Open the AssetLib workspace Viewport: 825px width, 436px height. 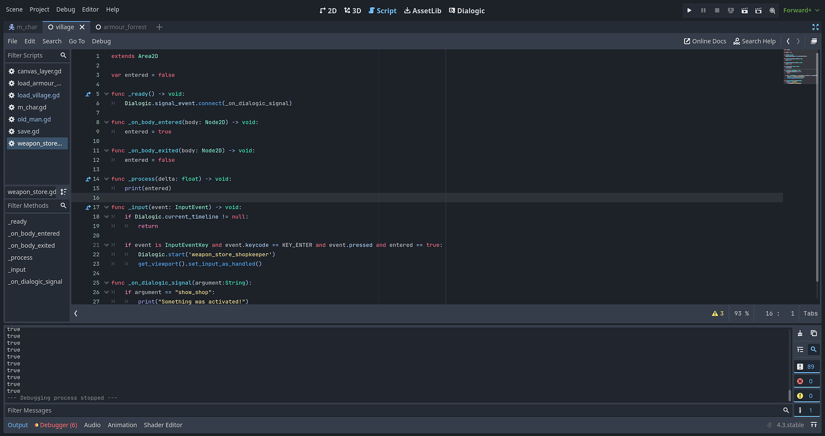423,10
